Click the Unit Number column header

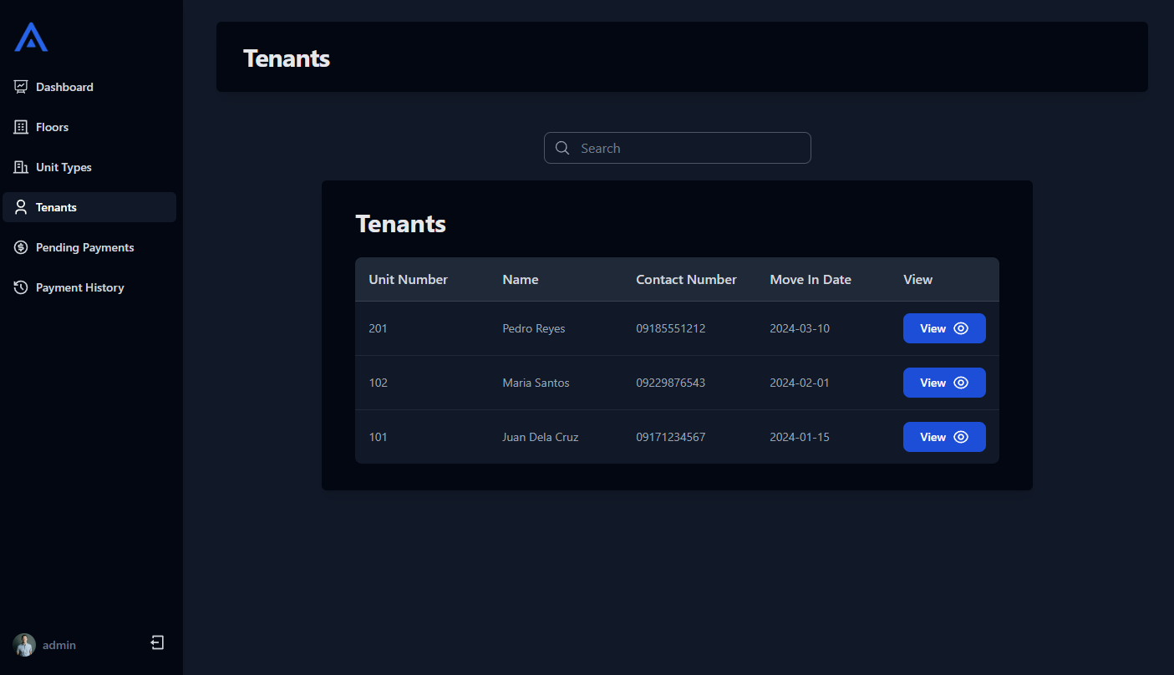click(x=408, y=280)
